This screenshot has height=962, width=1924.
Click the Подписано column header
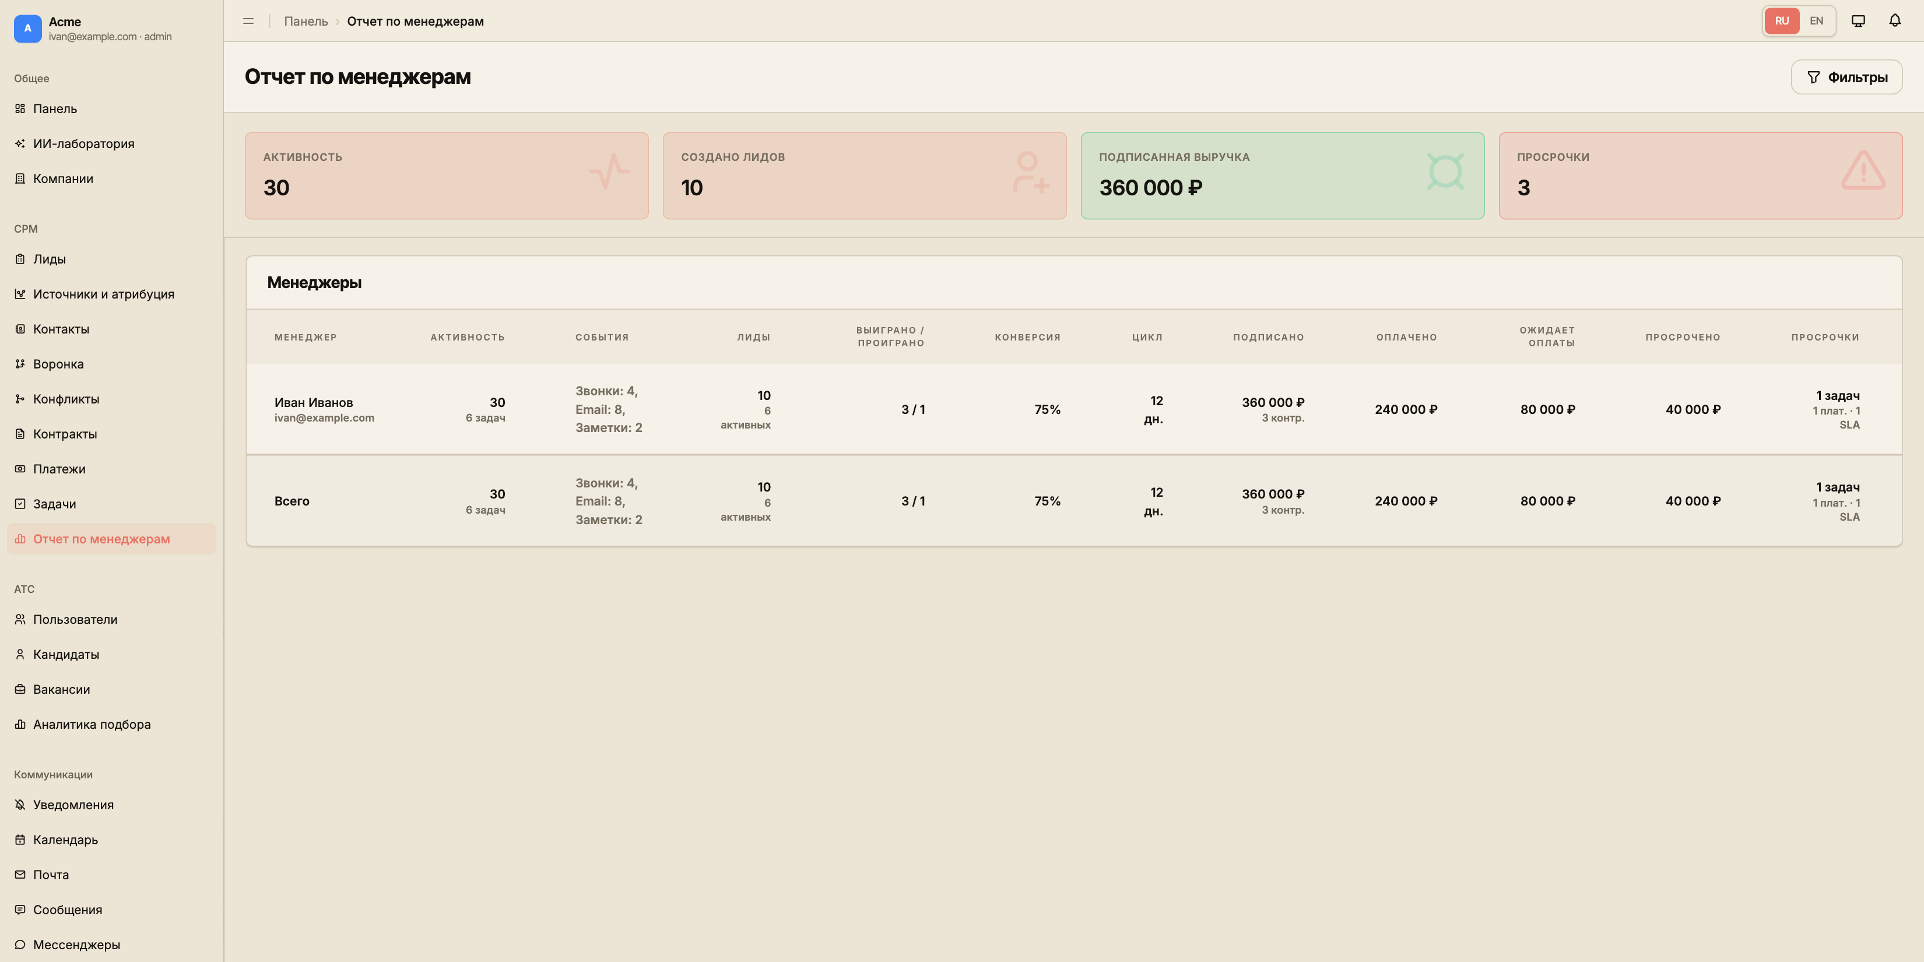(x=1268, y=338)
